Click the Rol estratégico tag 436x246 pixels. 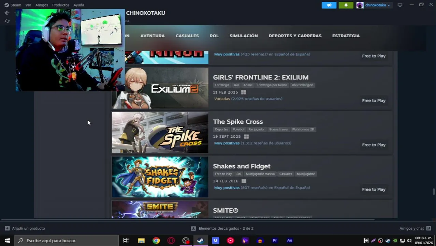(302, 85)
